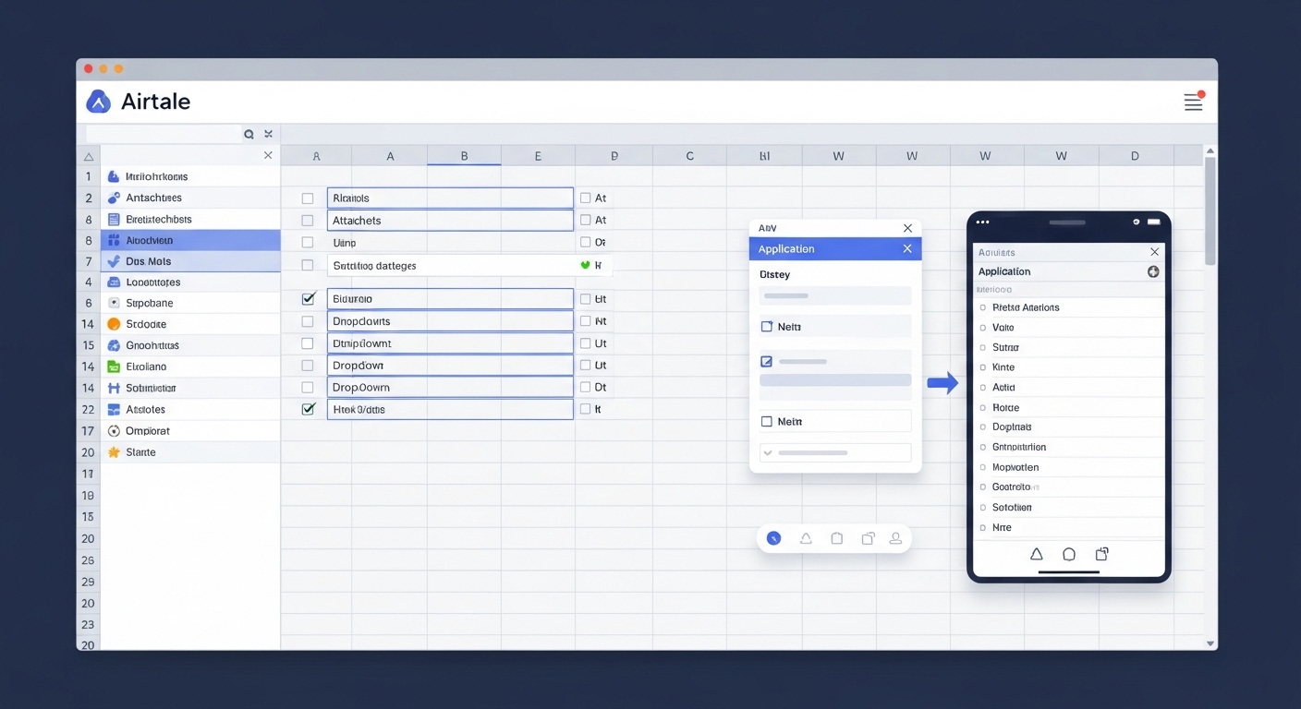Click the Antachtres sidebar icon
1301x709 pixels.
click(114, 198)
